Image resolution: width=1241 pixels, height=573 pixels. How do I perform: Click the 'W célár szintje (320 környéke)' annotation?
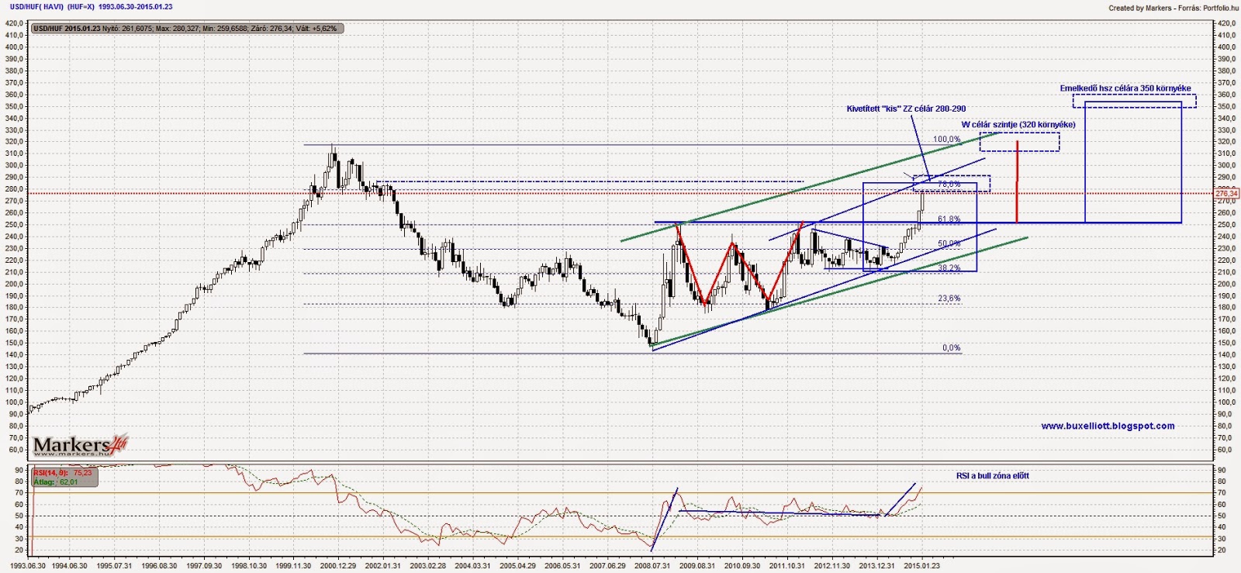point(1018,124)
